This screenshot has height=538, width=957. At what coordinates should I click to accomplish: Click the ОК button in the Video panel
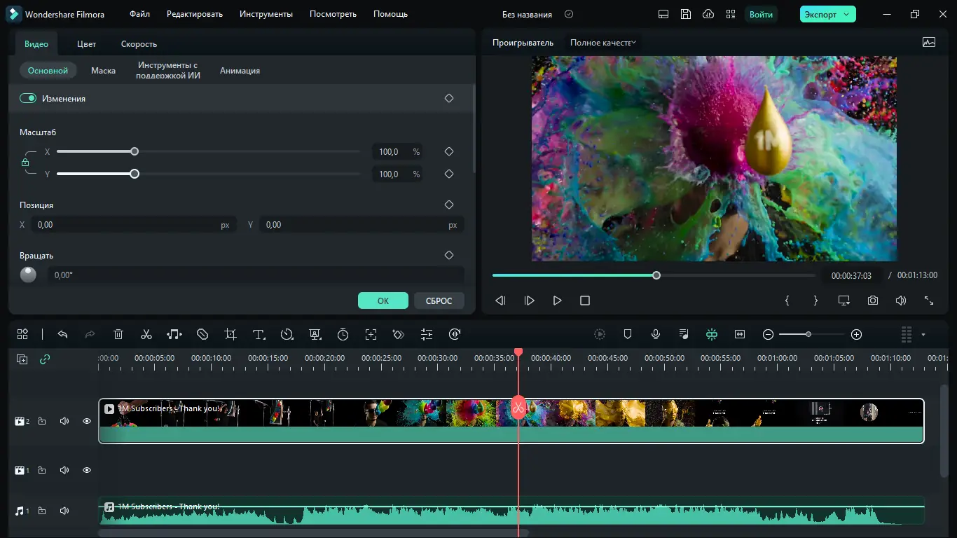383,300
